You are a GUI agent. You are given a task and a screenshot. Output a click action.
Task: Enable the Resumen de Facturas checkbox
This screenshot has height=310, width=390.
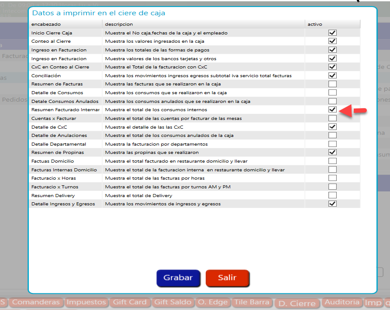click(332, 84)
